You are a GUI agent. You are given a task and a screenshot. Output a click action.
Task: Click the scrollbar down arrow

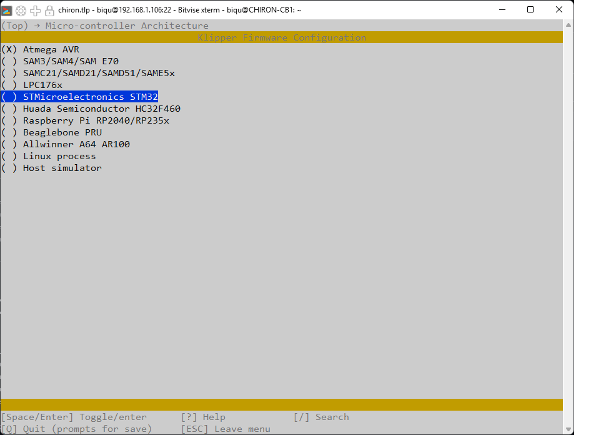pos(568,429)
